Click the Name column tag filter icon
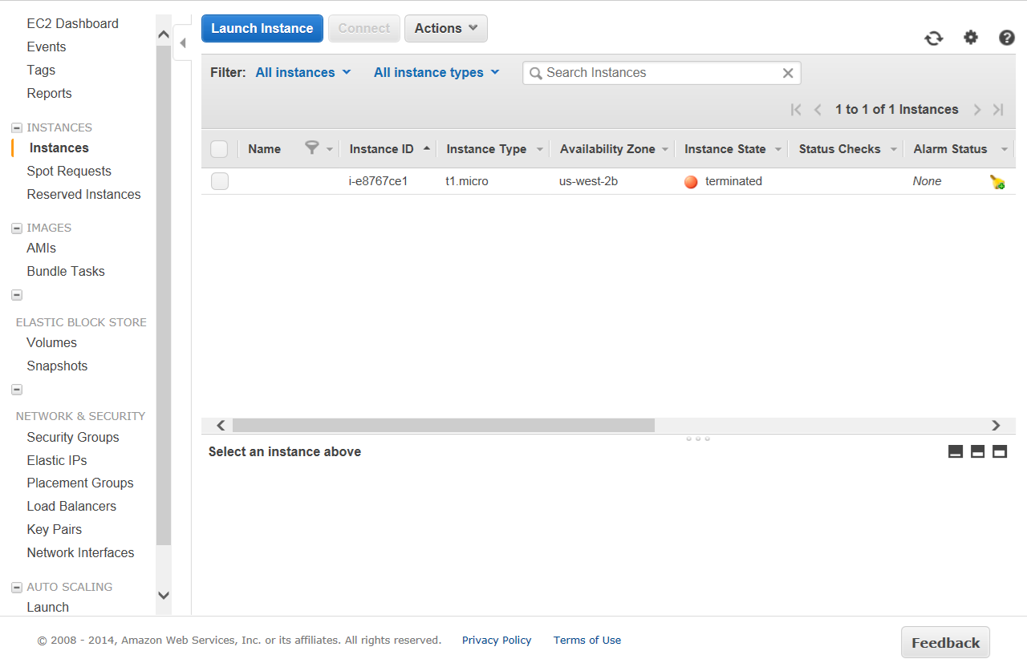The image size is (1027, 663). pos(312,148)
